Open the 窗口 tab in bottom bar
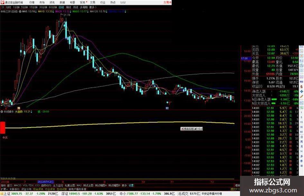Screen dimensions: 304x196 pyautogui.click(x=10, y=185)
